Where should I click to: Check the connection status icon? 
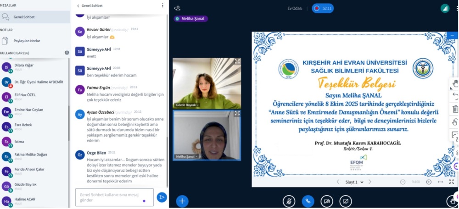445,8
